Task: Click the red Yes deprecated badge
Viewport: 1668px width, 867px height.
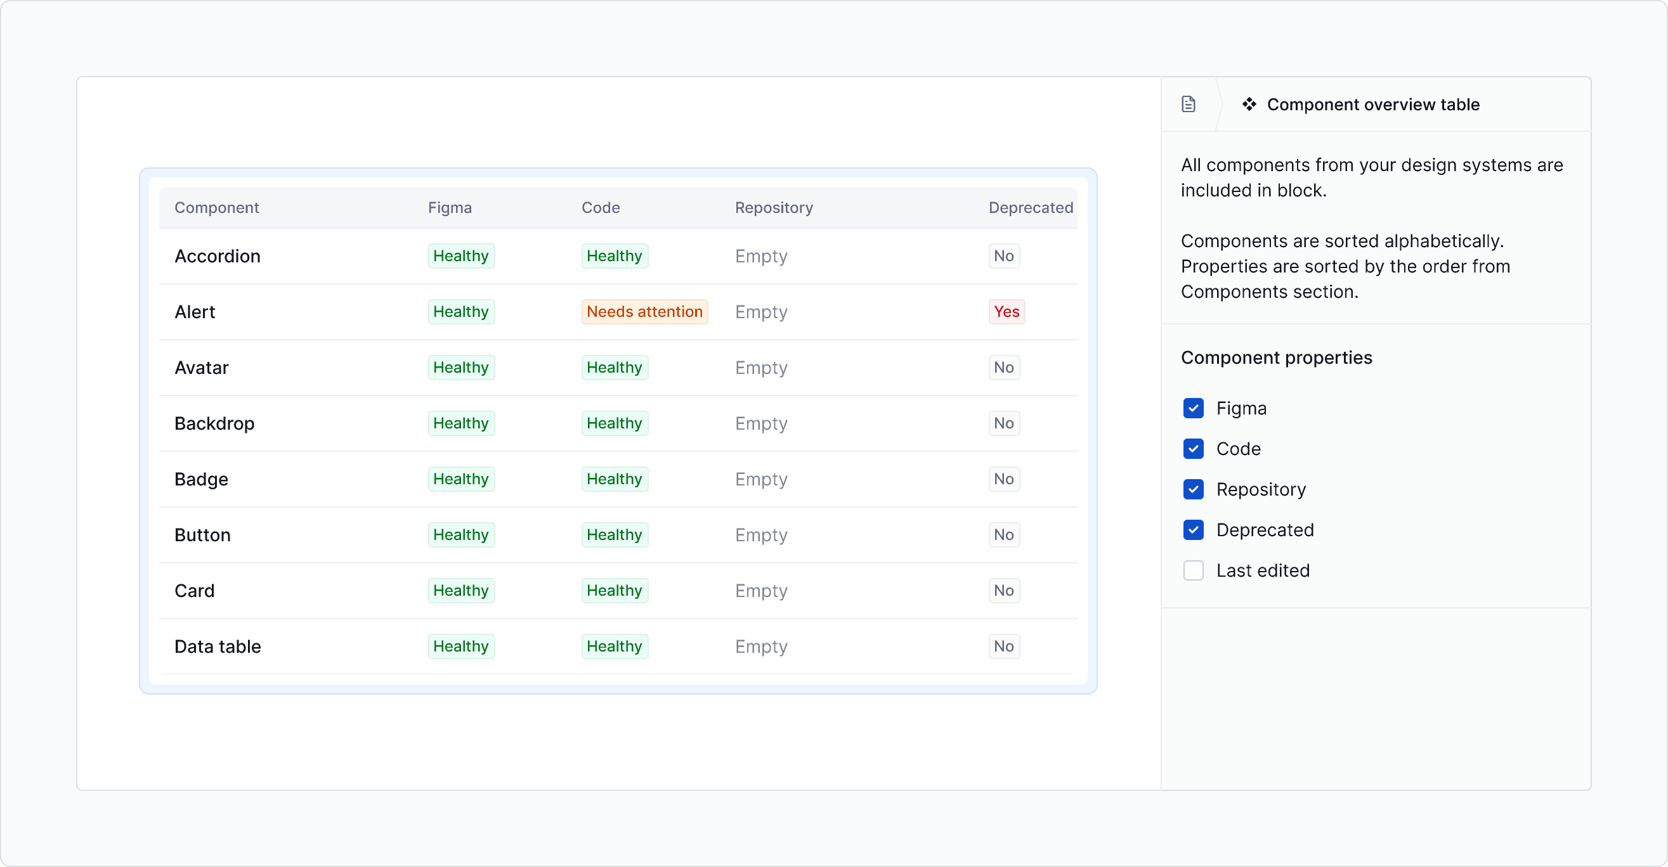Action: (1007, 312)
